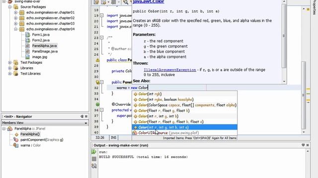Viewport: 318px width, 178px height.
Task: Collapse PanelAlpha node in Navigator
Action: [x=4, y=129]
